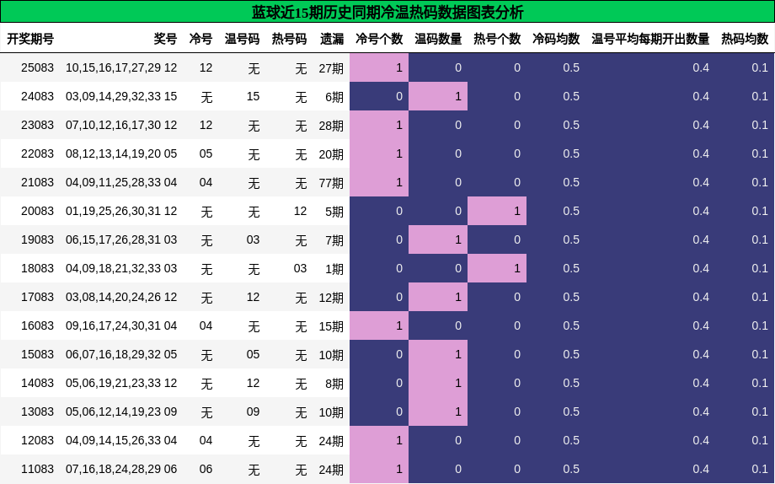Select the 温号平均每期开出数量 column header
The width and height of the screenshot is (775, 484).
tap(650, 39)
